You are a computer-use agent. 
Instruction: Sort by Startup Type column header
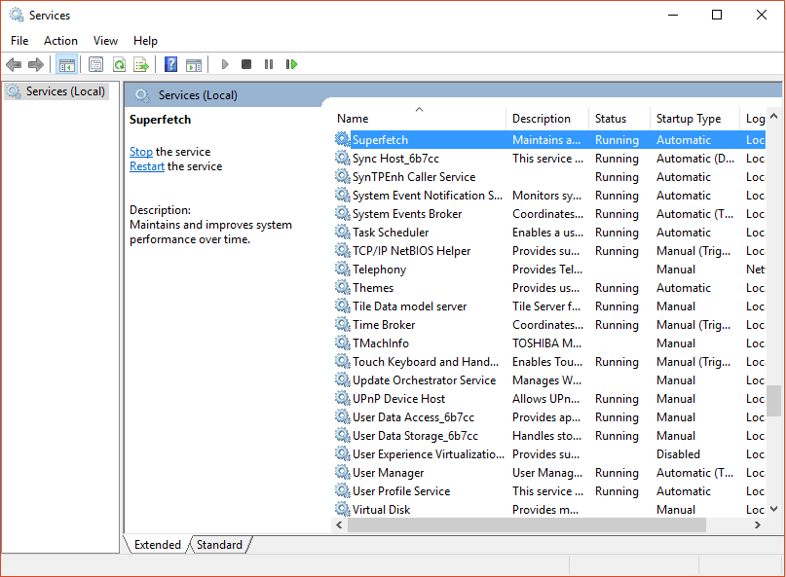[x=694, y=118]
